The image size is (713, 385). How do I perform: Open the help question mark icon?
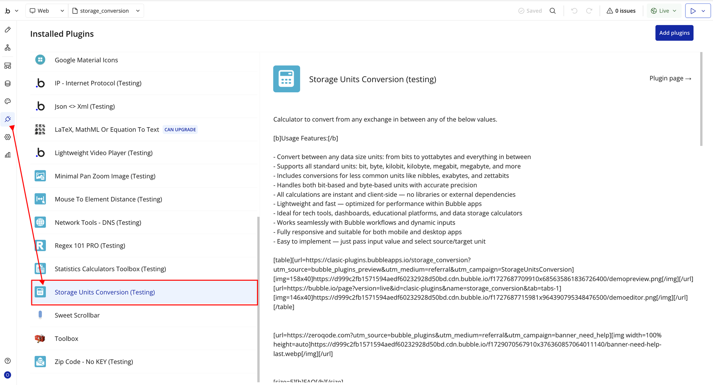click(8, 361)
